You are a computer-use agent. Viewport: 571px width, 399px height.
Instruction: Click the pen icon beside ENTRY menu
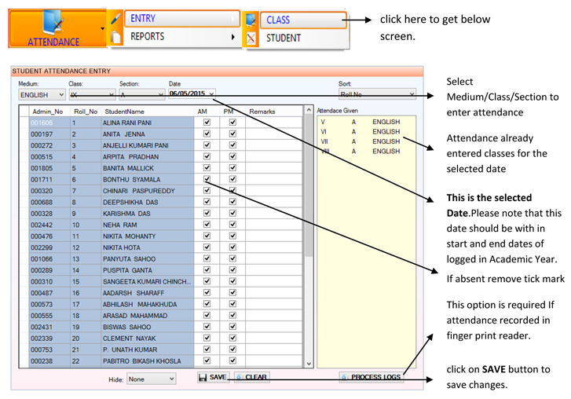click(115, 19)
